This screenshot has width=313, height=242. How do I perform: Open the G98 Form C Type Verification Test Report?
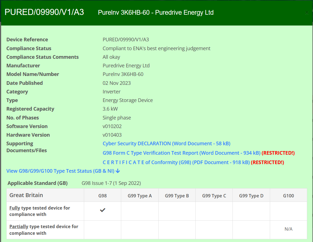coord(181,153)
